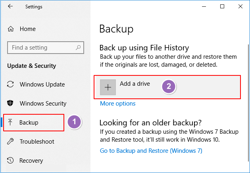Click the Troubleshoot wrench icon
The width and height of the screenshot is (250, 173).
(11, 142)
